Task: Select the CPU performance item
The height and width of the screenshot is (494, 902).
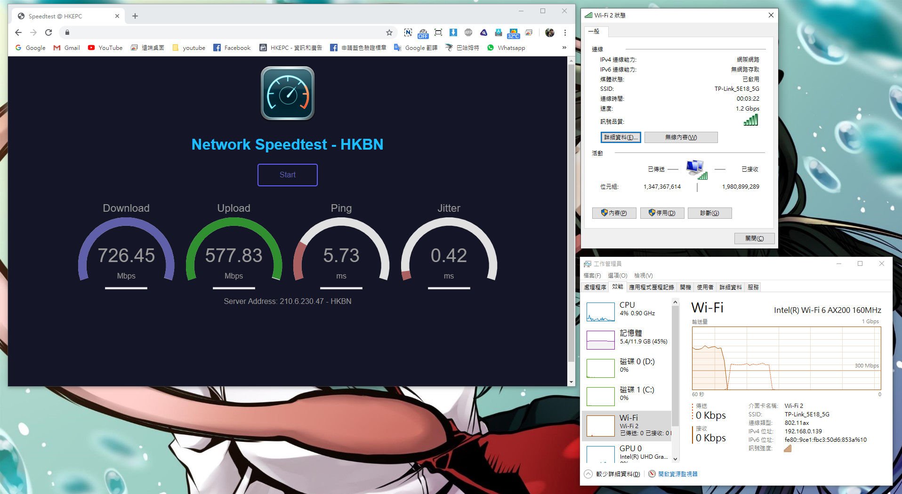Action: pyautogui.click(x=627, y=311)
